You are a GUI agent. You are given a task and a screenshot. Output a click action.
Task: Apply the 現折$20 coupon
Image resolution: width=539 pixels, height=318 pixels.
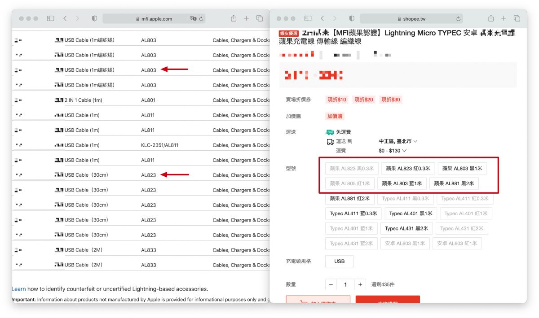pyautogui.click(x=363, y=100)
